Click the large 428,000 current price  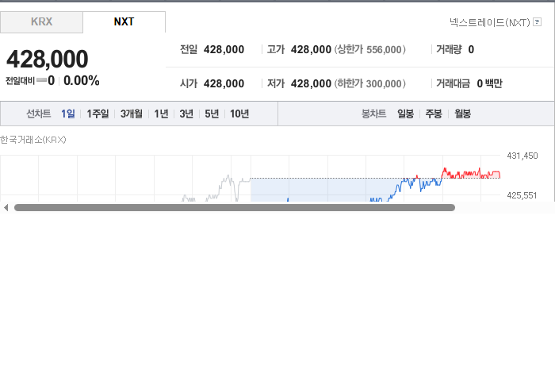tap(48, 59)
